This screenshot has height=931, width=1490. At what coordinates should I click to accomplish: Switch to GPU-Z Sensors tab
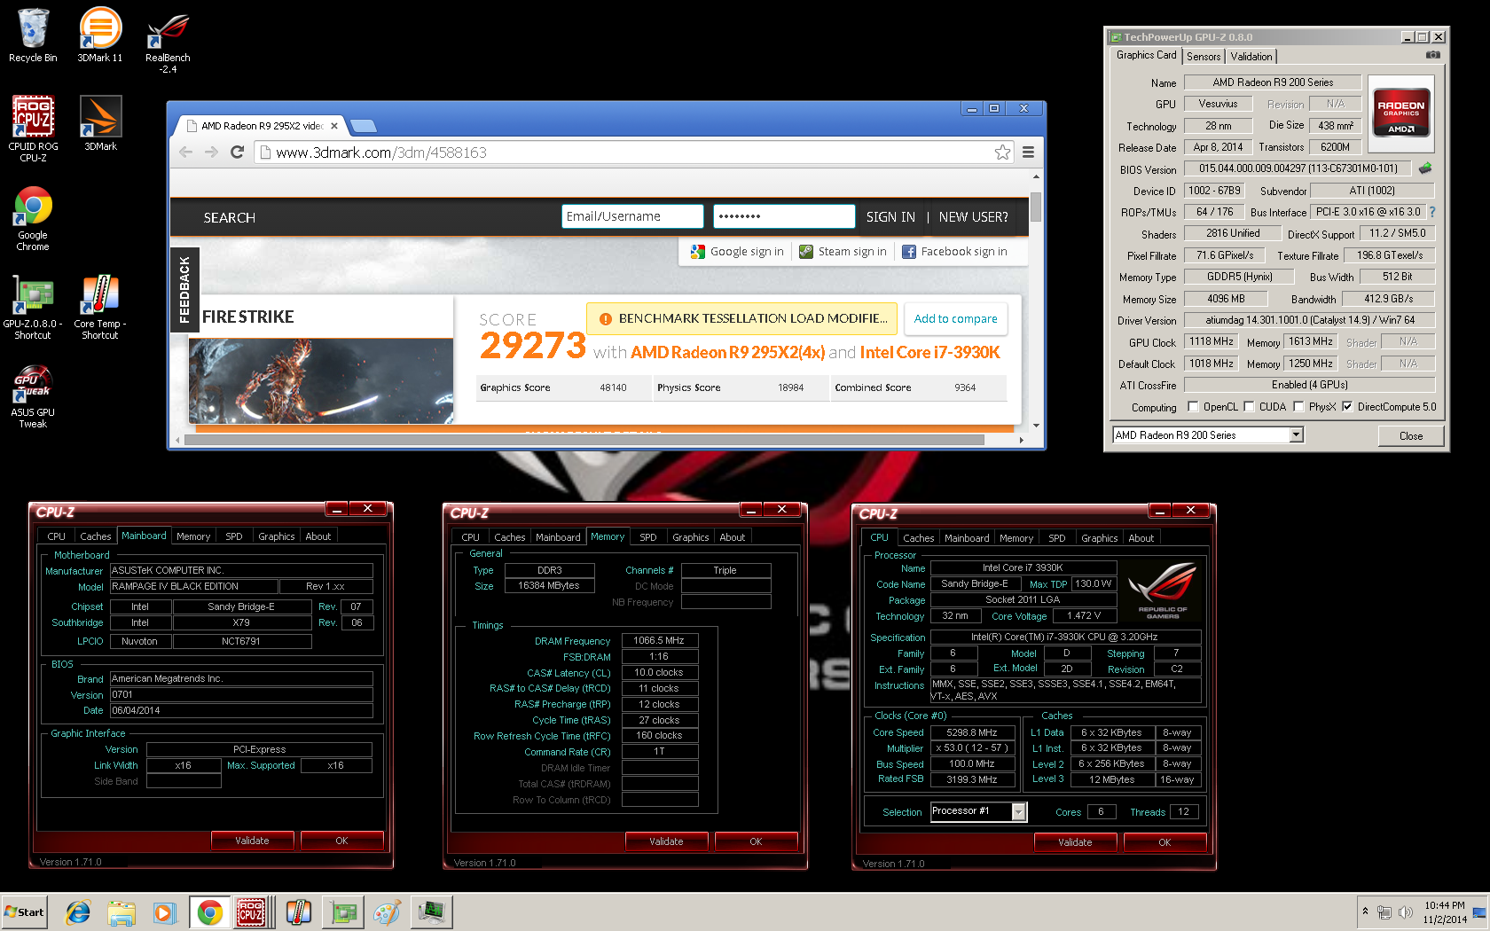(1204, 57)
